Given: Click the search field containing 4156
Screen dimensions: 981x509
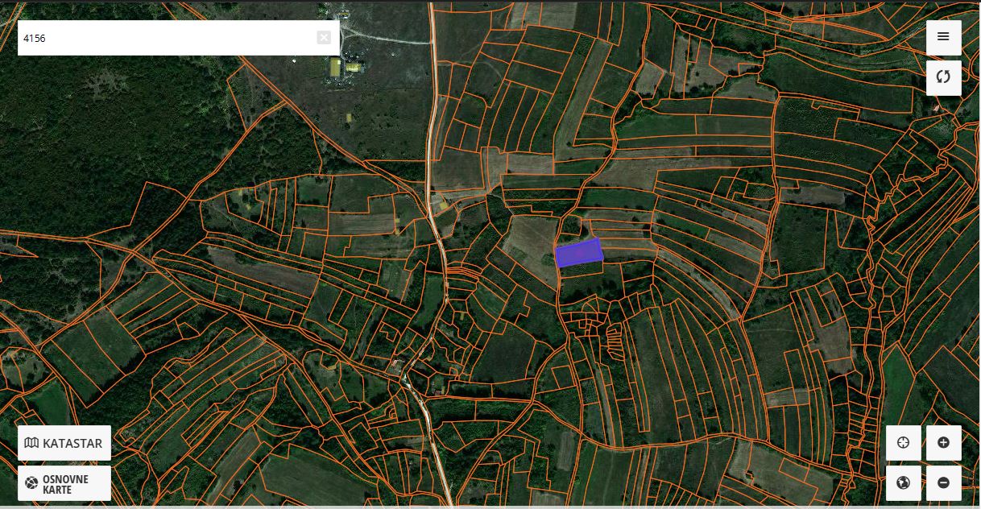Looking at the screenshot, I should tap(161, 38).
